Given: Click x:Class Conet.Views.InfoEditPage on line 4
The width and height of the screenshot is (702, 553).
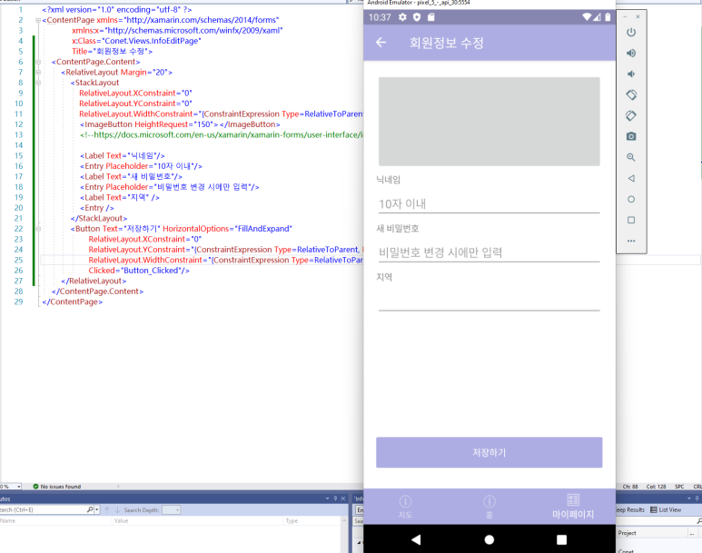Looking at the screenshot, I should [x=136, y=41].
